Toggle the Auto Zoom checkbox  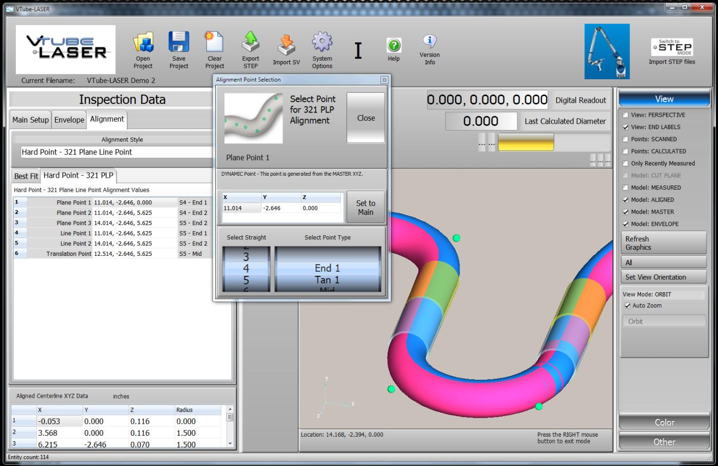pyautogui.click(x=627, y=306)
